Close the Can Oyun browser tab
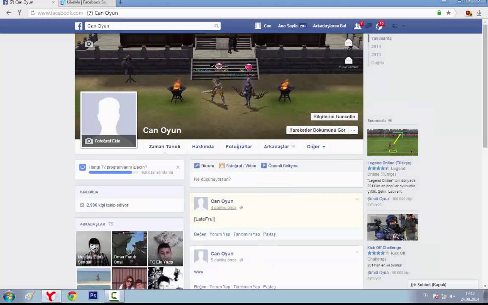 (53, 3)
